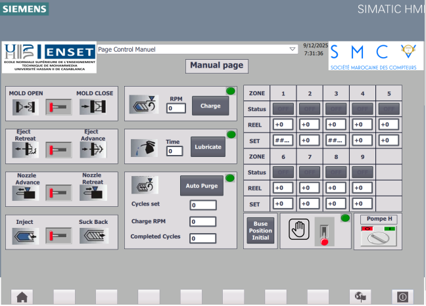
Task: Click Zone 5 SET value field
Action: 389,141
